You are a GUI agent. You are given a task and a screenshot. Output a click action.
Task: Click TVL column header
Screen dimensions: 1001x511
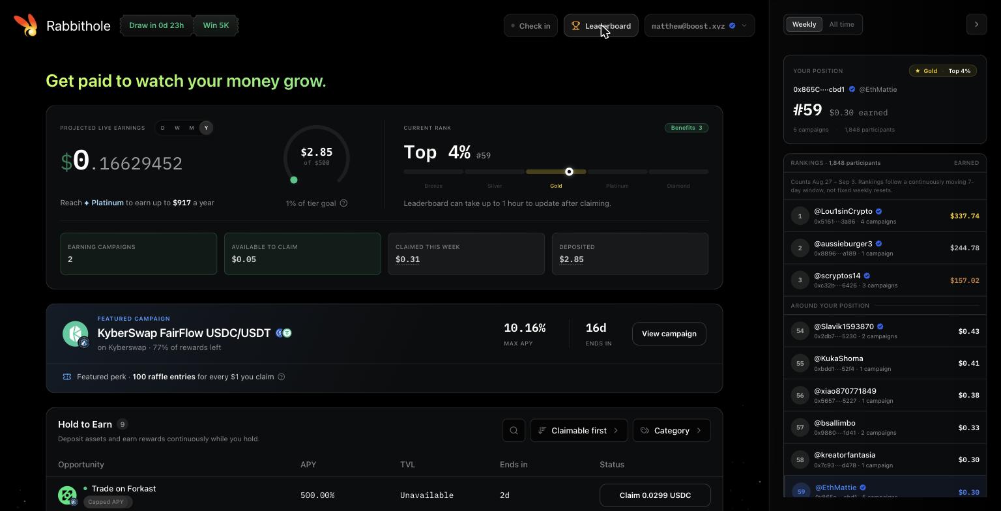tap(407, 465)
